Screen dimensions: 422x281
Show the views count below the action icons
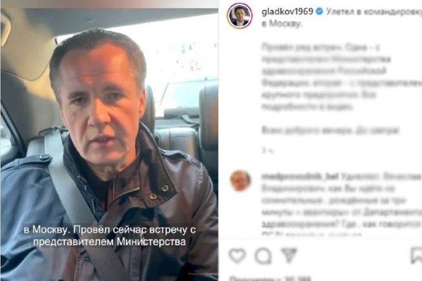pyautogui.click(x=270, y=278)
